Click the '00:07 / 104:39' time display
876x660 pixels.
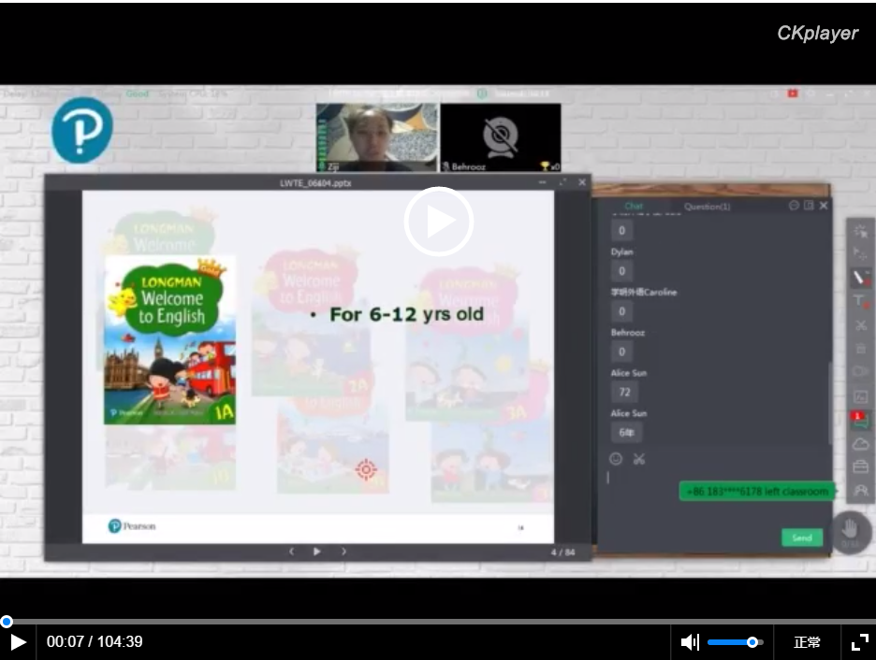[x=95, y=642]
